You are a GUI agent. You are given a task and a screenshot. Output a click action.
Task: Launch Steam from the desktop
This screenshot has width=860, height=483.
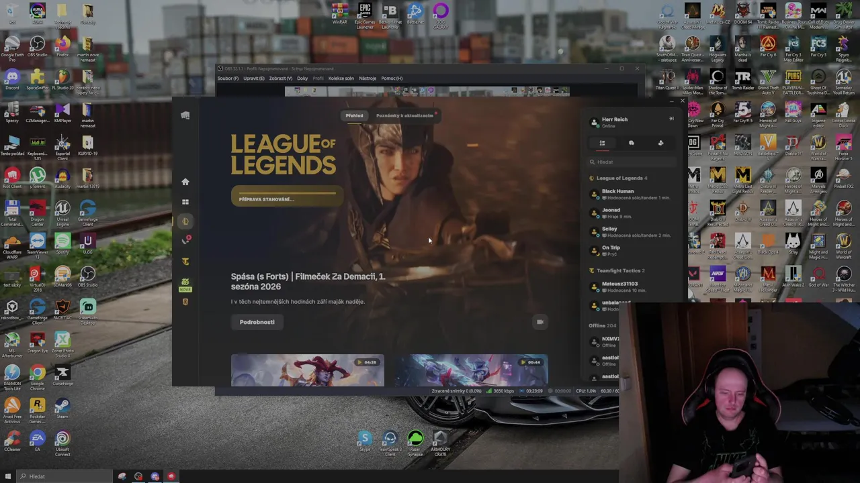62,409
